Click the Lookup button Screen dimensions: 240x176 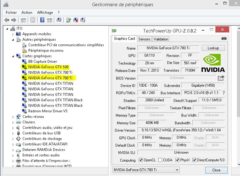(213, 48)
